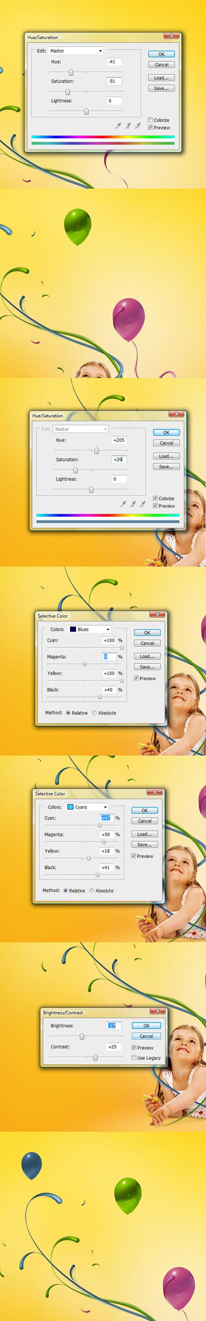206x1321 pixels.
Task: Uncheck Colorize in the Hue +205 Hue/Saturation dialog
Action: 155,498
